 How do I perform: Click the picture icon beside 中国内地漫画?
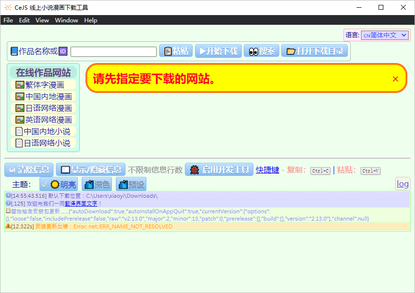pyautogui.click(x=20, y=97)
